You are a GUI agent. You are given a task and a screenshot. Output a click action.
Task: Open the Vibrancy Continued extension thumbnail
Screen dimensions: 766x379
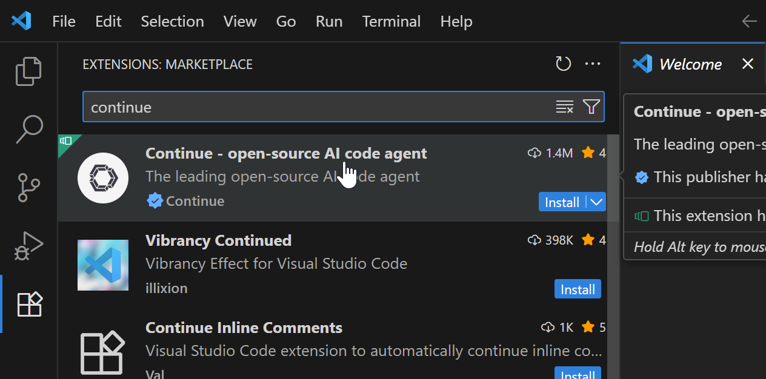tap(103, 265)
